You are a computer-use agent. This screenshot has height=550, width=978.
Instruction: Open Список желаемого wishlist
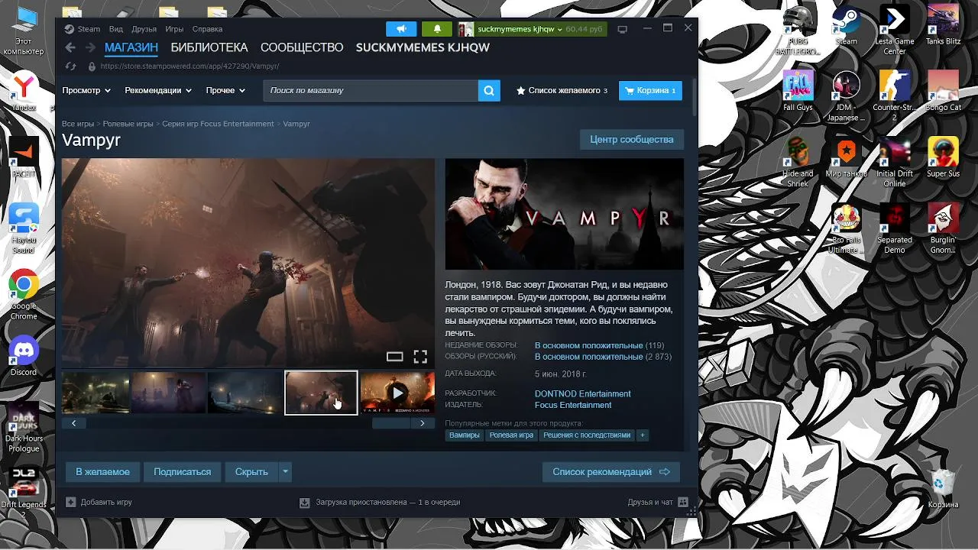(562, 90)
